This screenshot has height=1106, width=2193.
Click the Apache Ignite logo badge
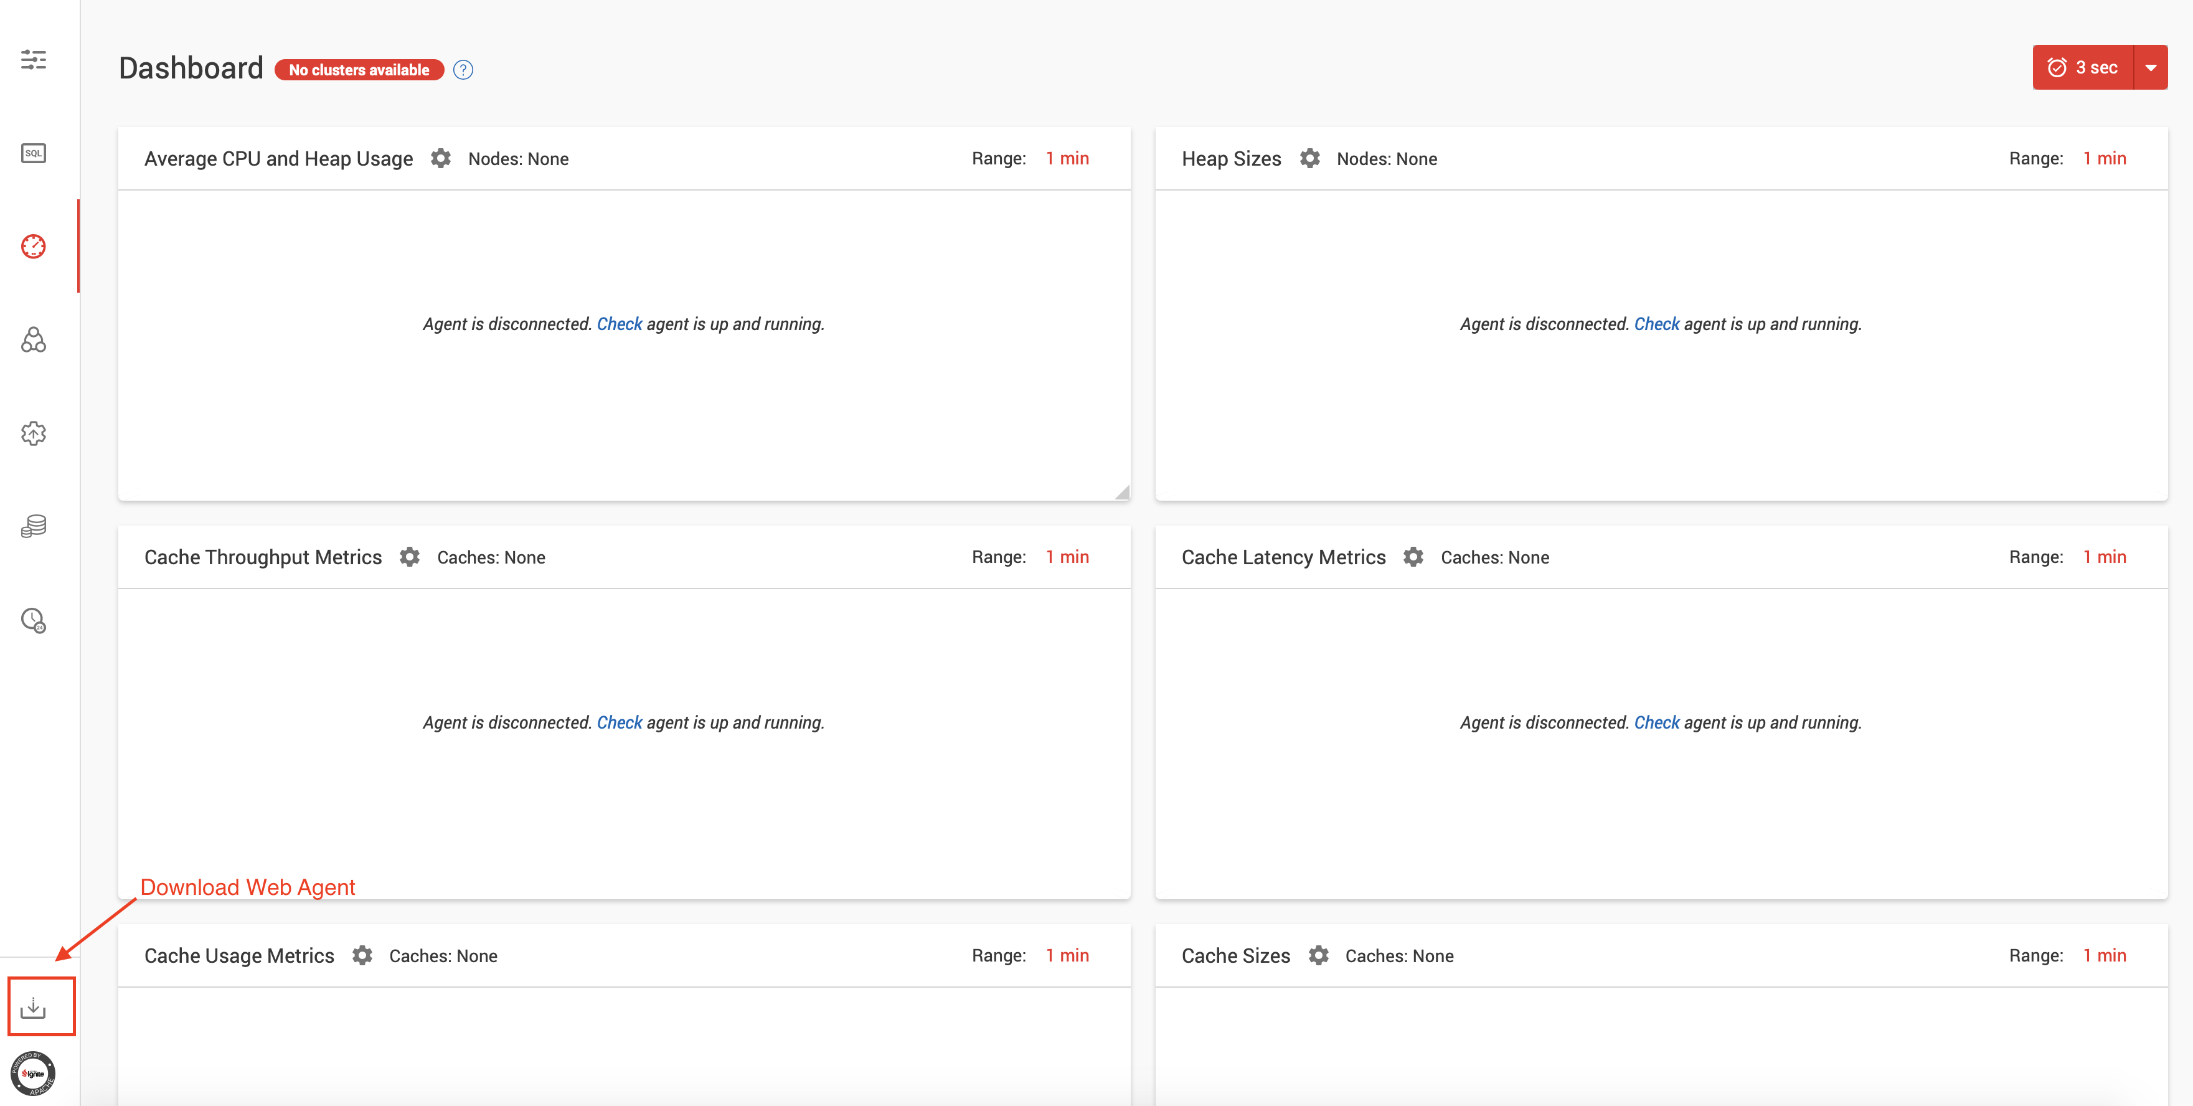coord(33,1074)
